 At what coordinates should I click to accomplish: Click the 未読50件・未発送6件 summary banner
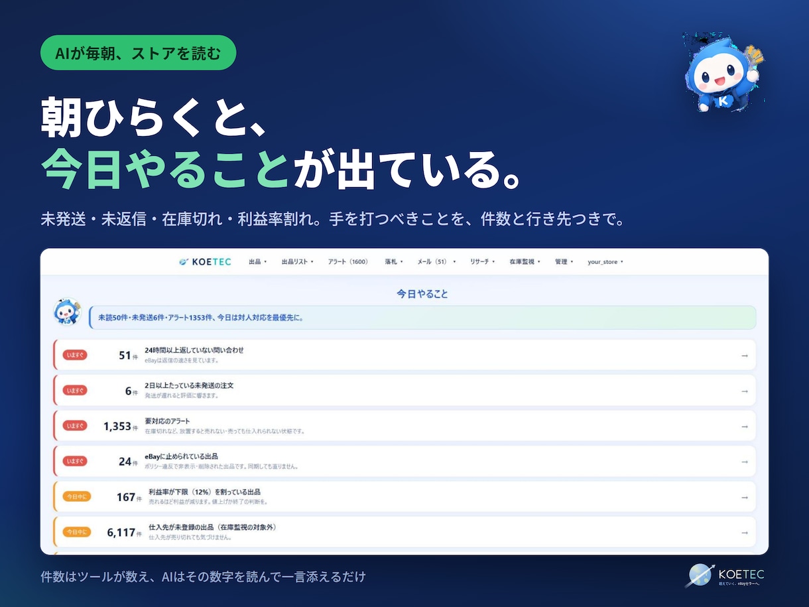click(x=422, y=318)
